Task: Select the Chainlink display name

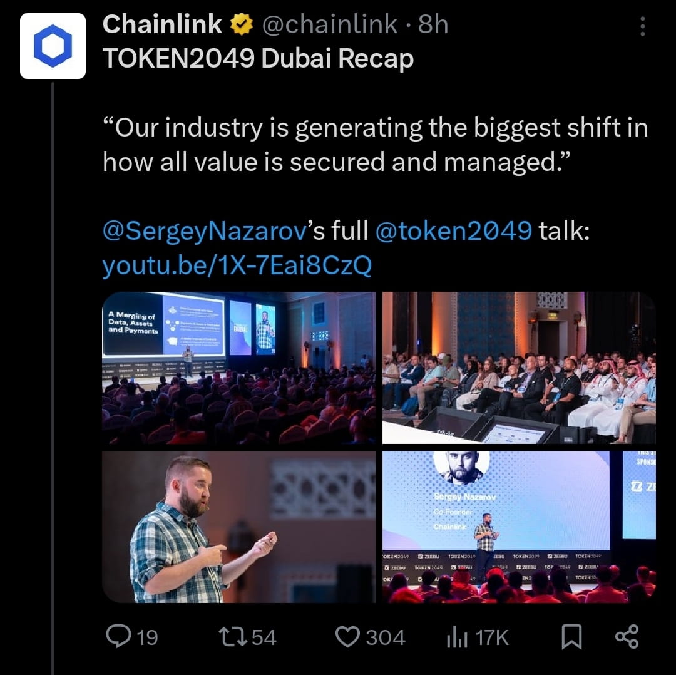Action: 163,24
